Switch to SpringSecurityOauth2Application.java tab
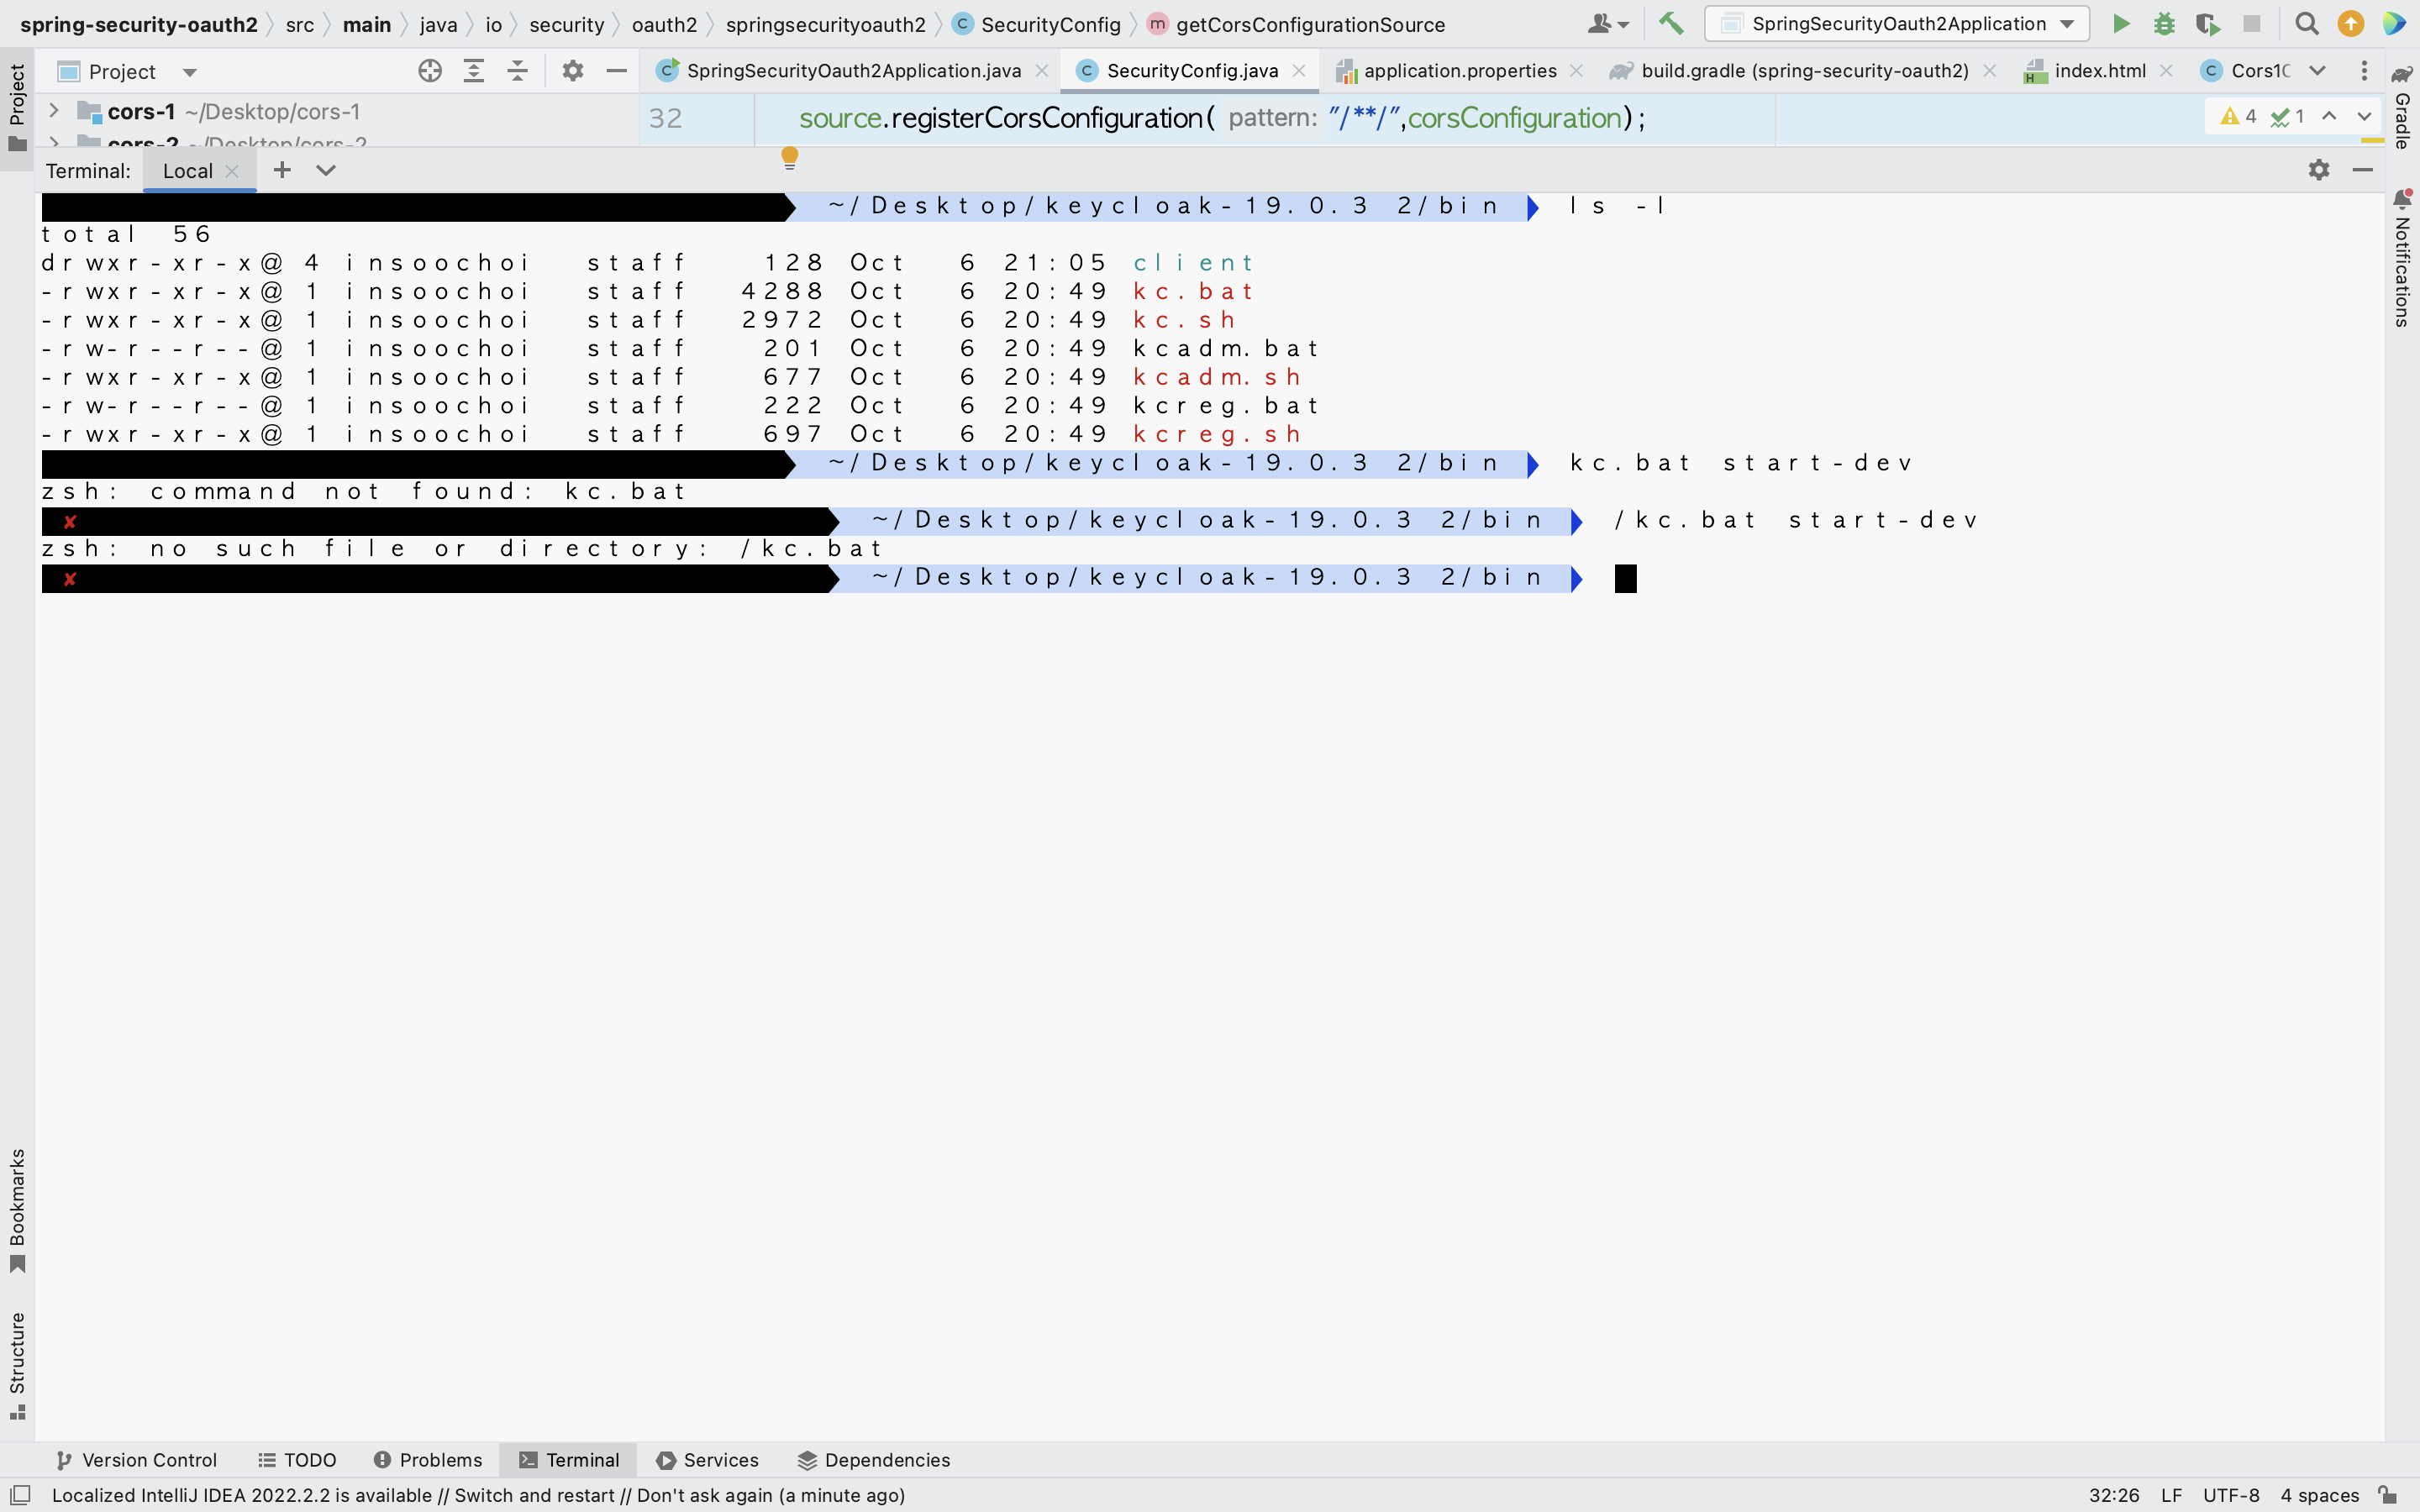 [x=853, y=71]
